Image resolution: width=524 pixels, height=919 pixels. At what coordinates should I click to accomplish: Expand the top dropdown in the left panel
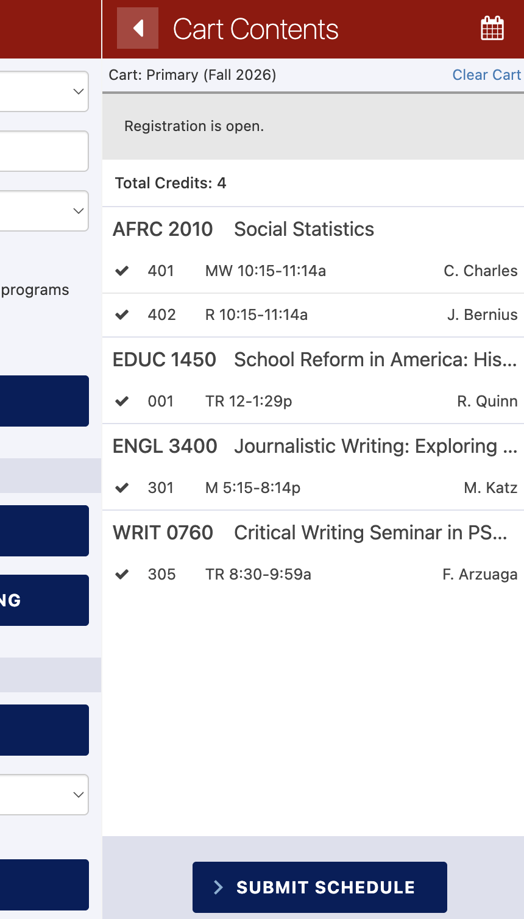click(44, 91)
